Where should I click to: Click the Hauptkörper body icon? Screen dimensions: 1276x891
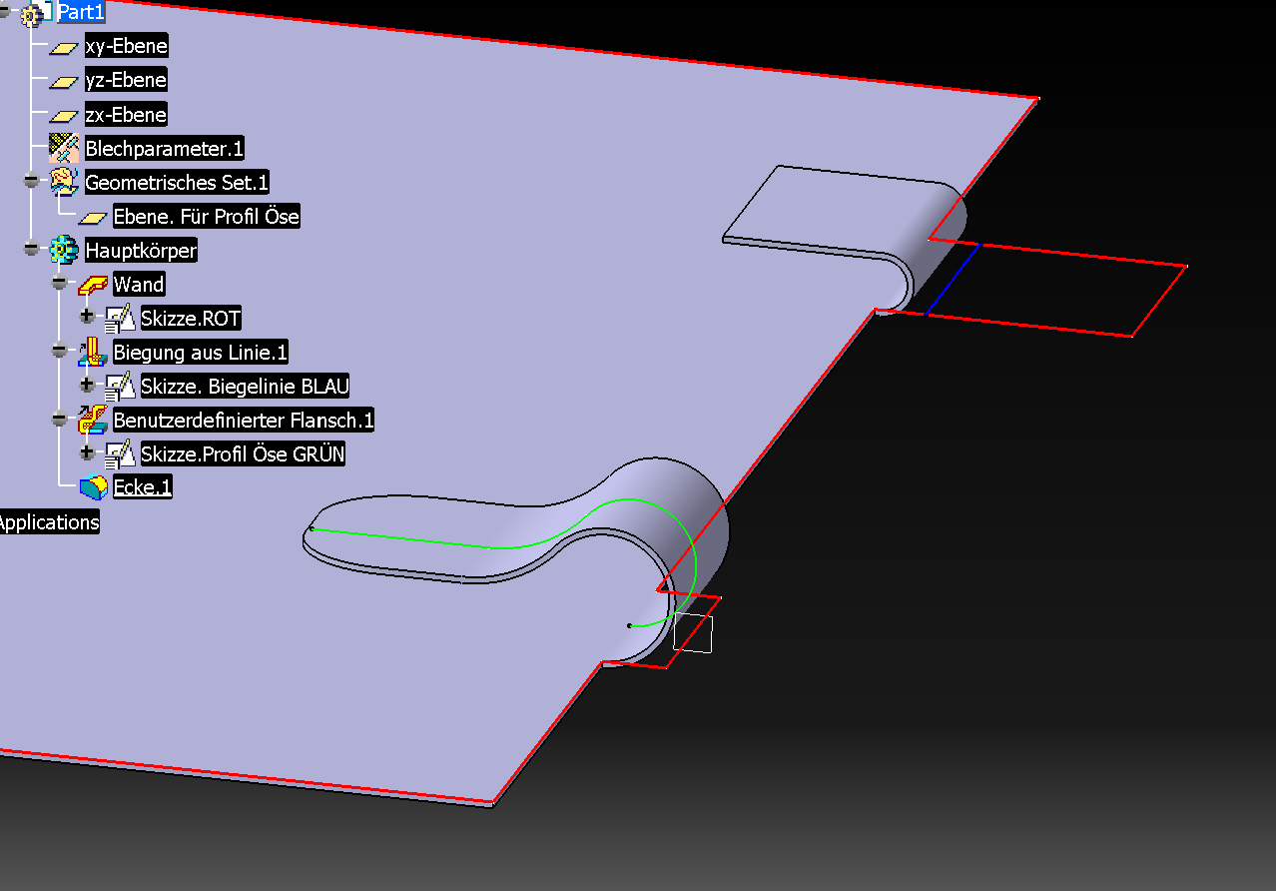(x=65, y=250)
